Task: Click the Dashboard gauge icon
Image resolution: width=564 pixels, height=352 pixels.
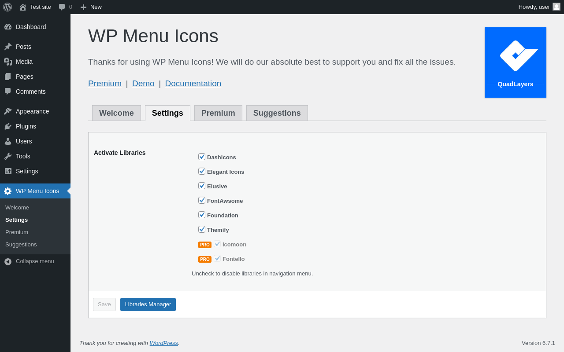Action: click(x=8, y=27)
